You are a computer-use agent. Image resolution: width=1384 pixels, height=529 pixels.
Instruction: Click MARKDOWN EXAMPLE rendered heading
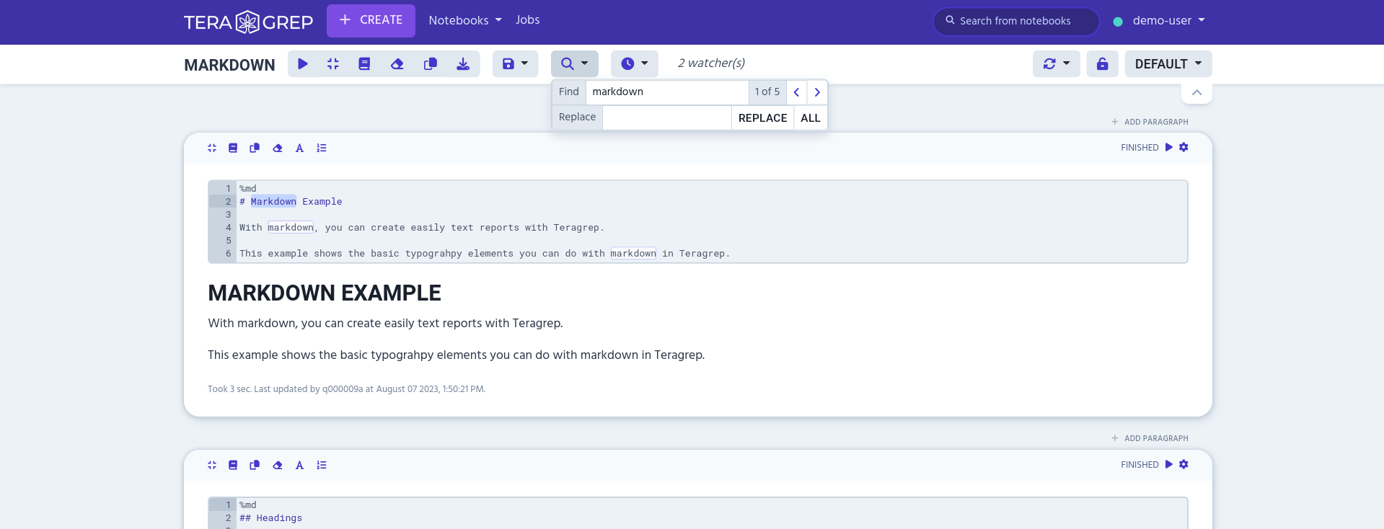[x=325, y=293]
